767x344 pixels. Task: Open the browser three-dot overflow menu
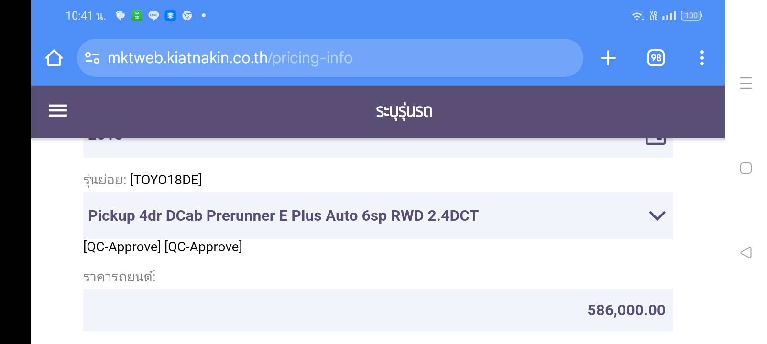701,58
